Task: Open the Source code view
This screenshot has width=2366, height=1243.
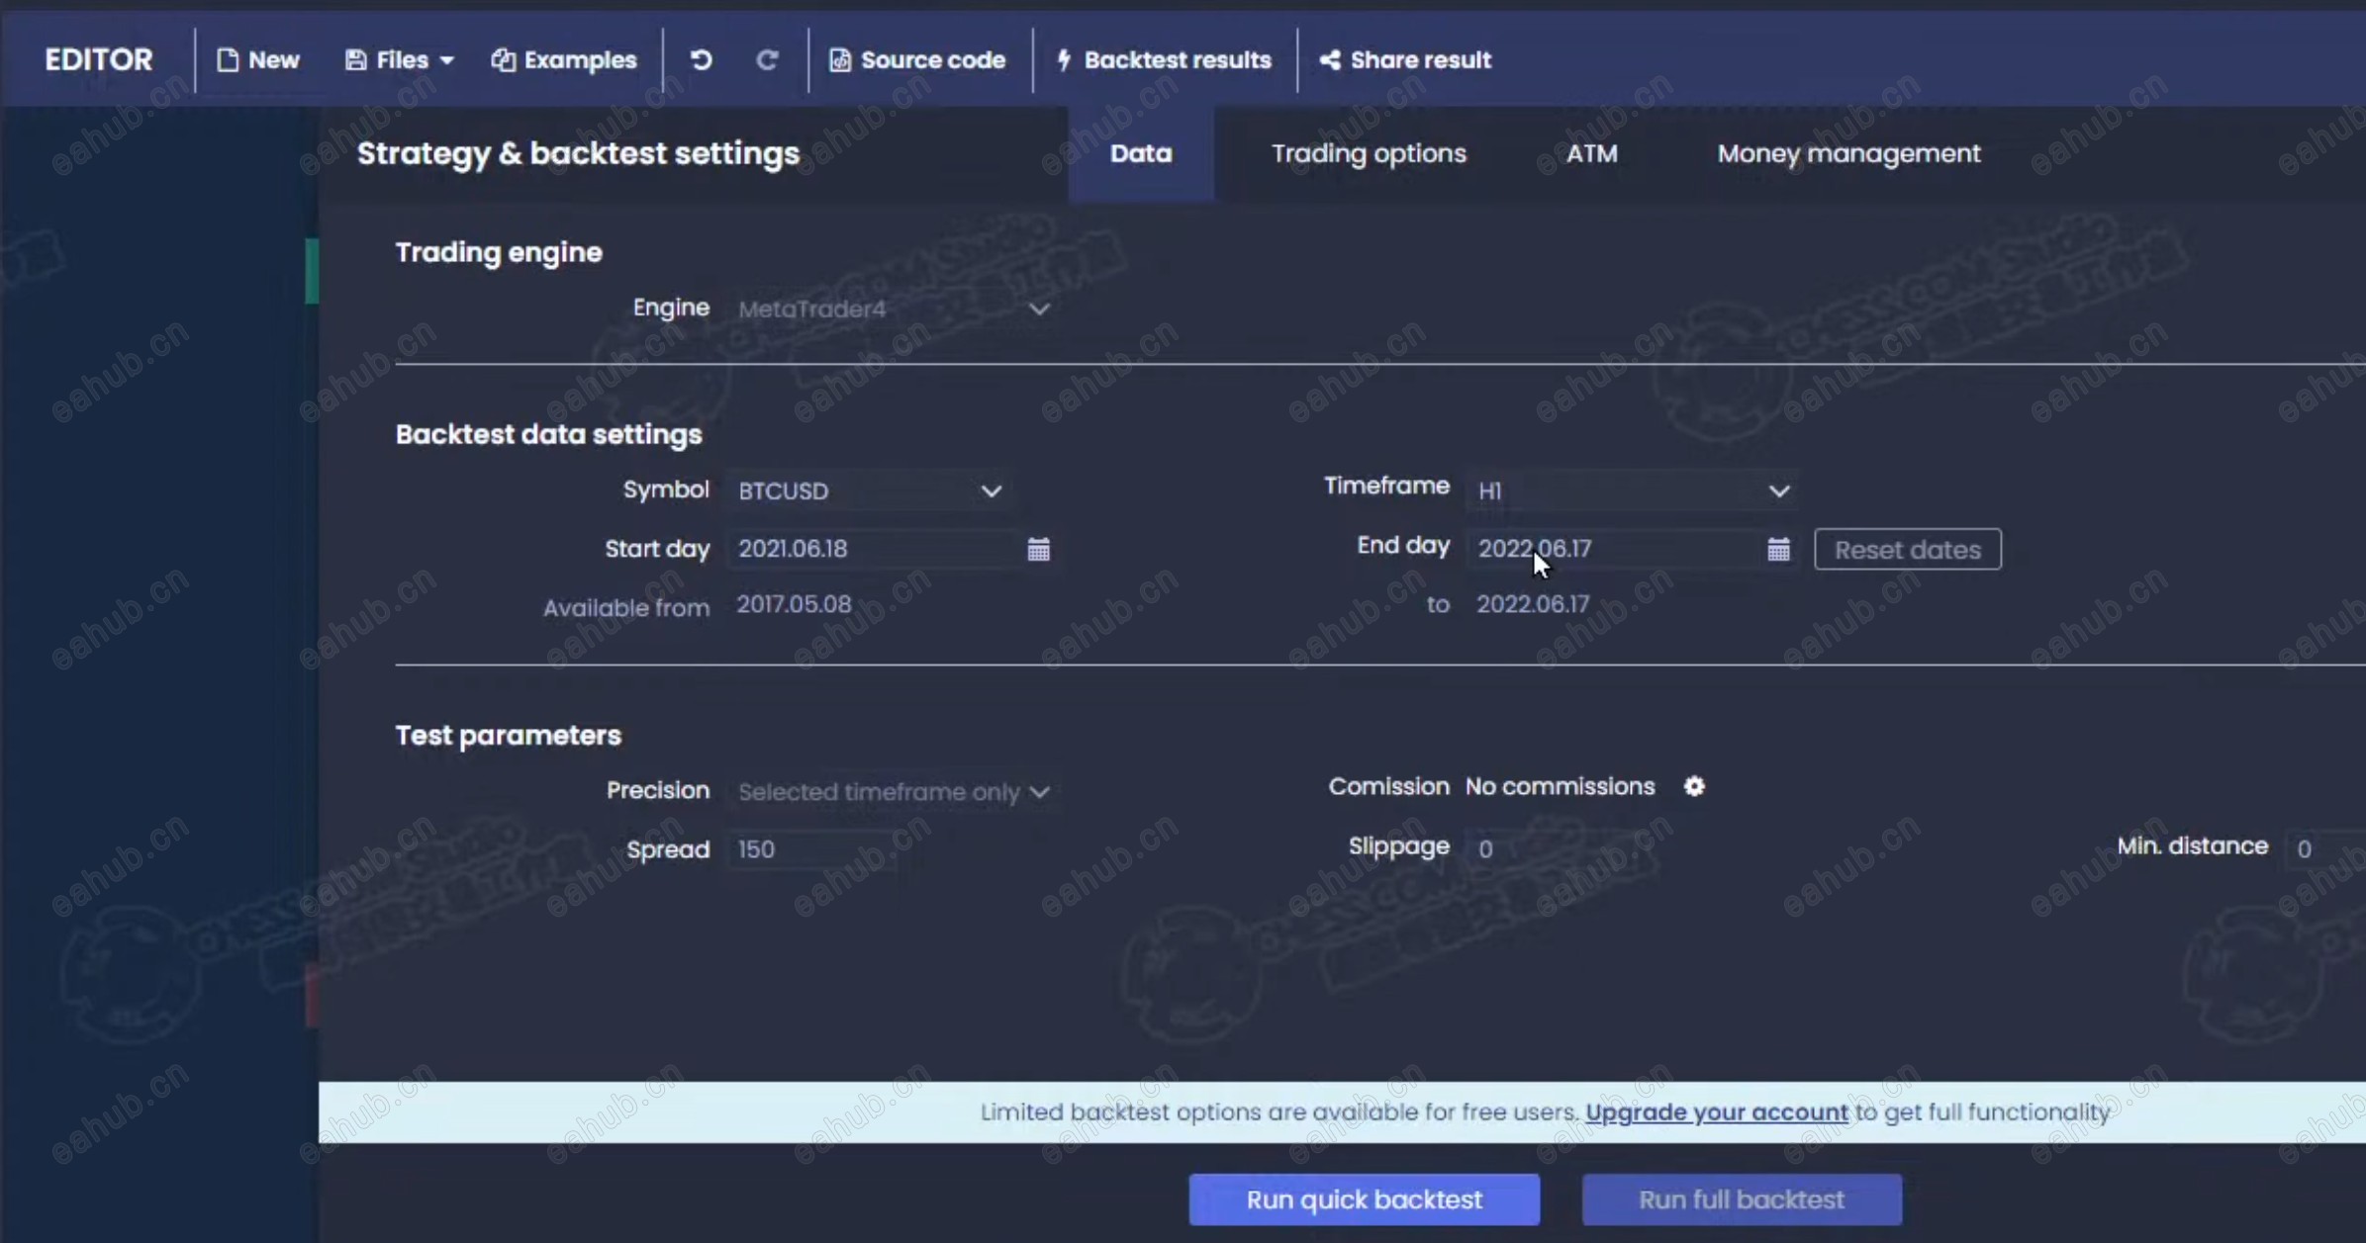Action: 917,60
